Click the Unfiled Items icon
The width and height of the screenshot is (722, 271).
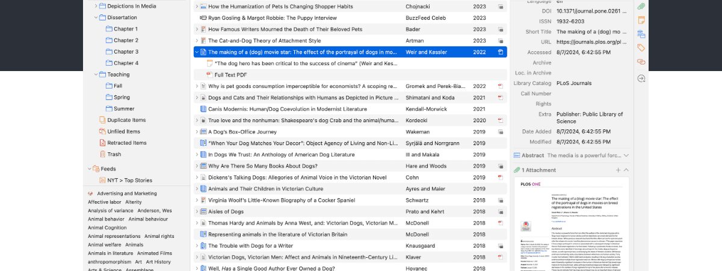tap(102, 131)
